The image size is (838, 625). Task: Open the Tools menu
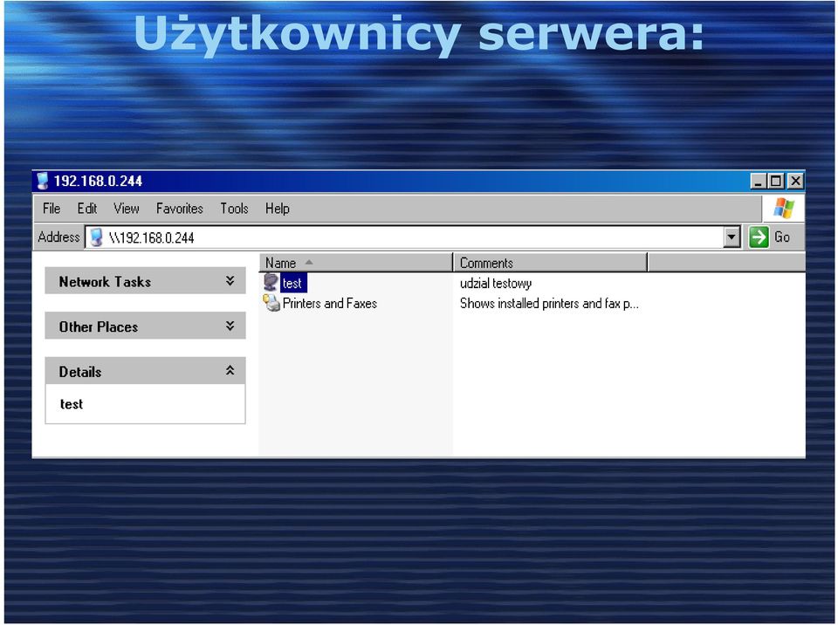(x=234, y=209)
